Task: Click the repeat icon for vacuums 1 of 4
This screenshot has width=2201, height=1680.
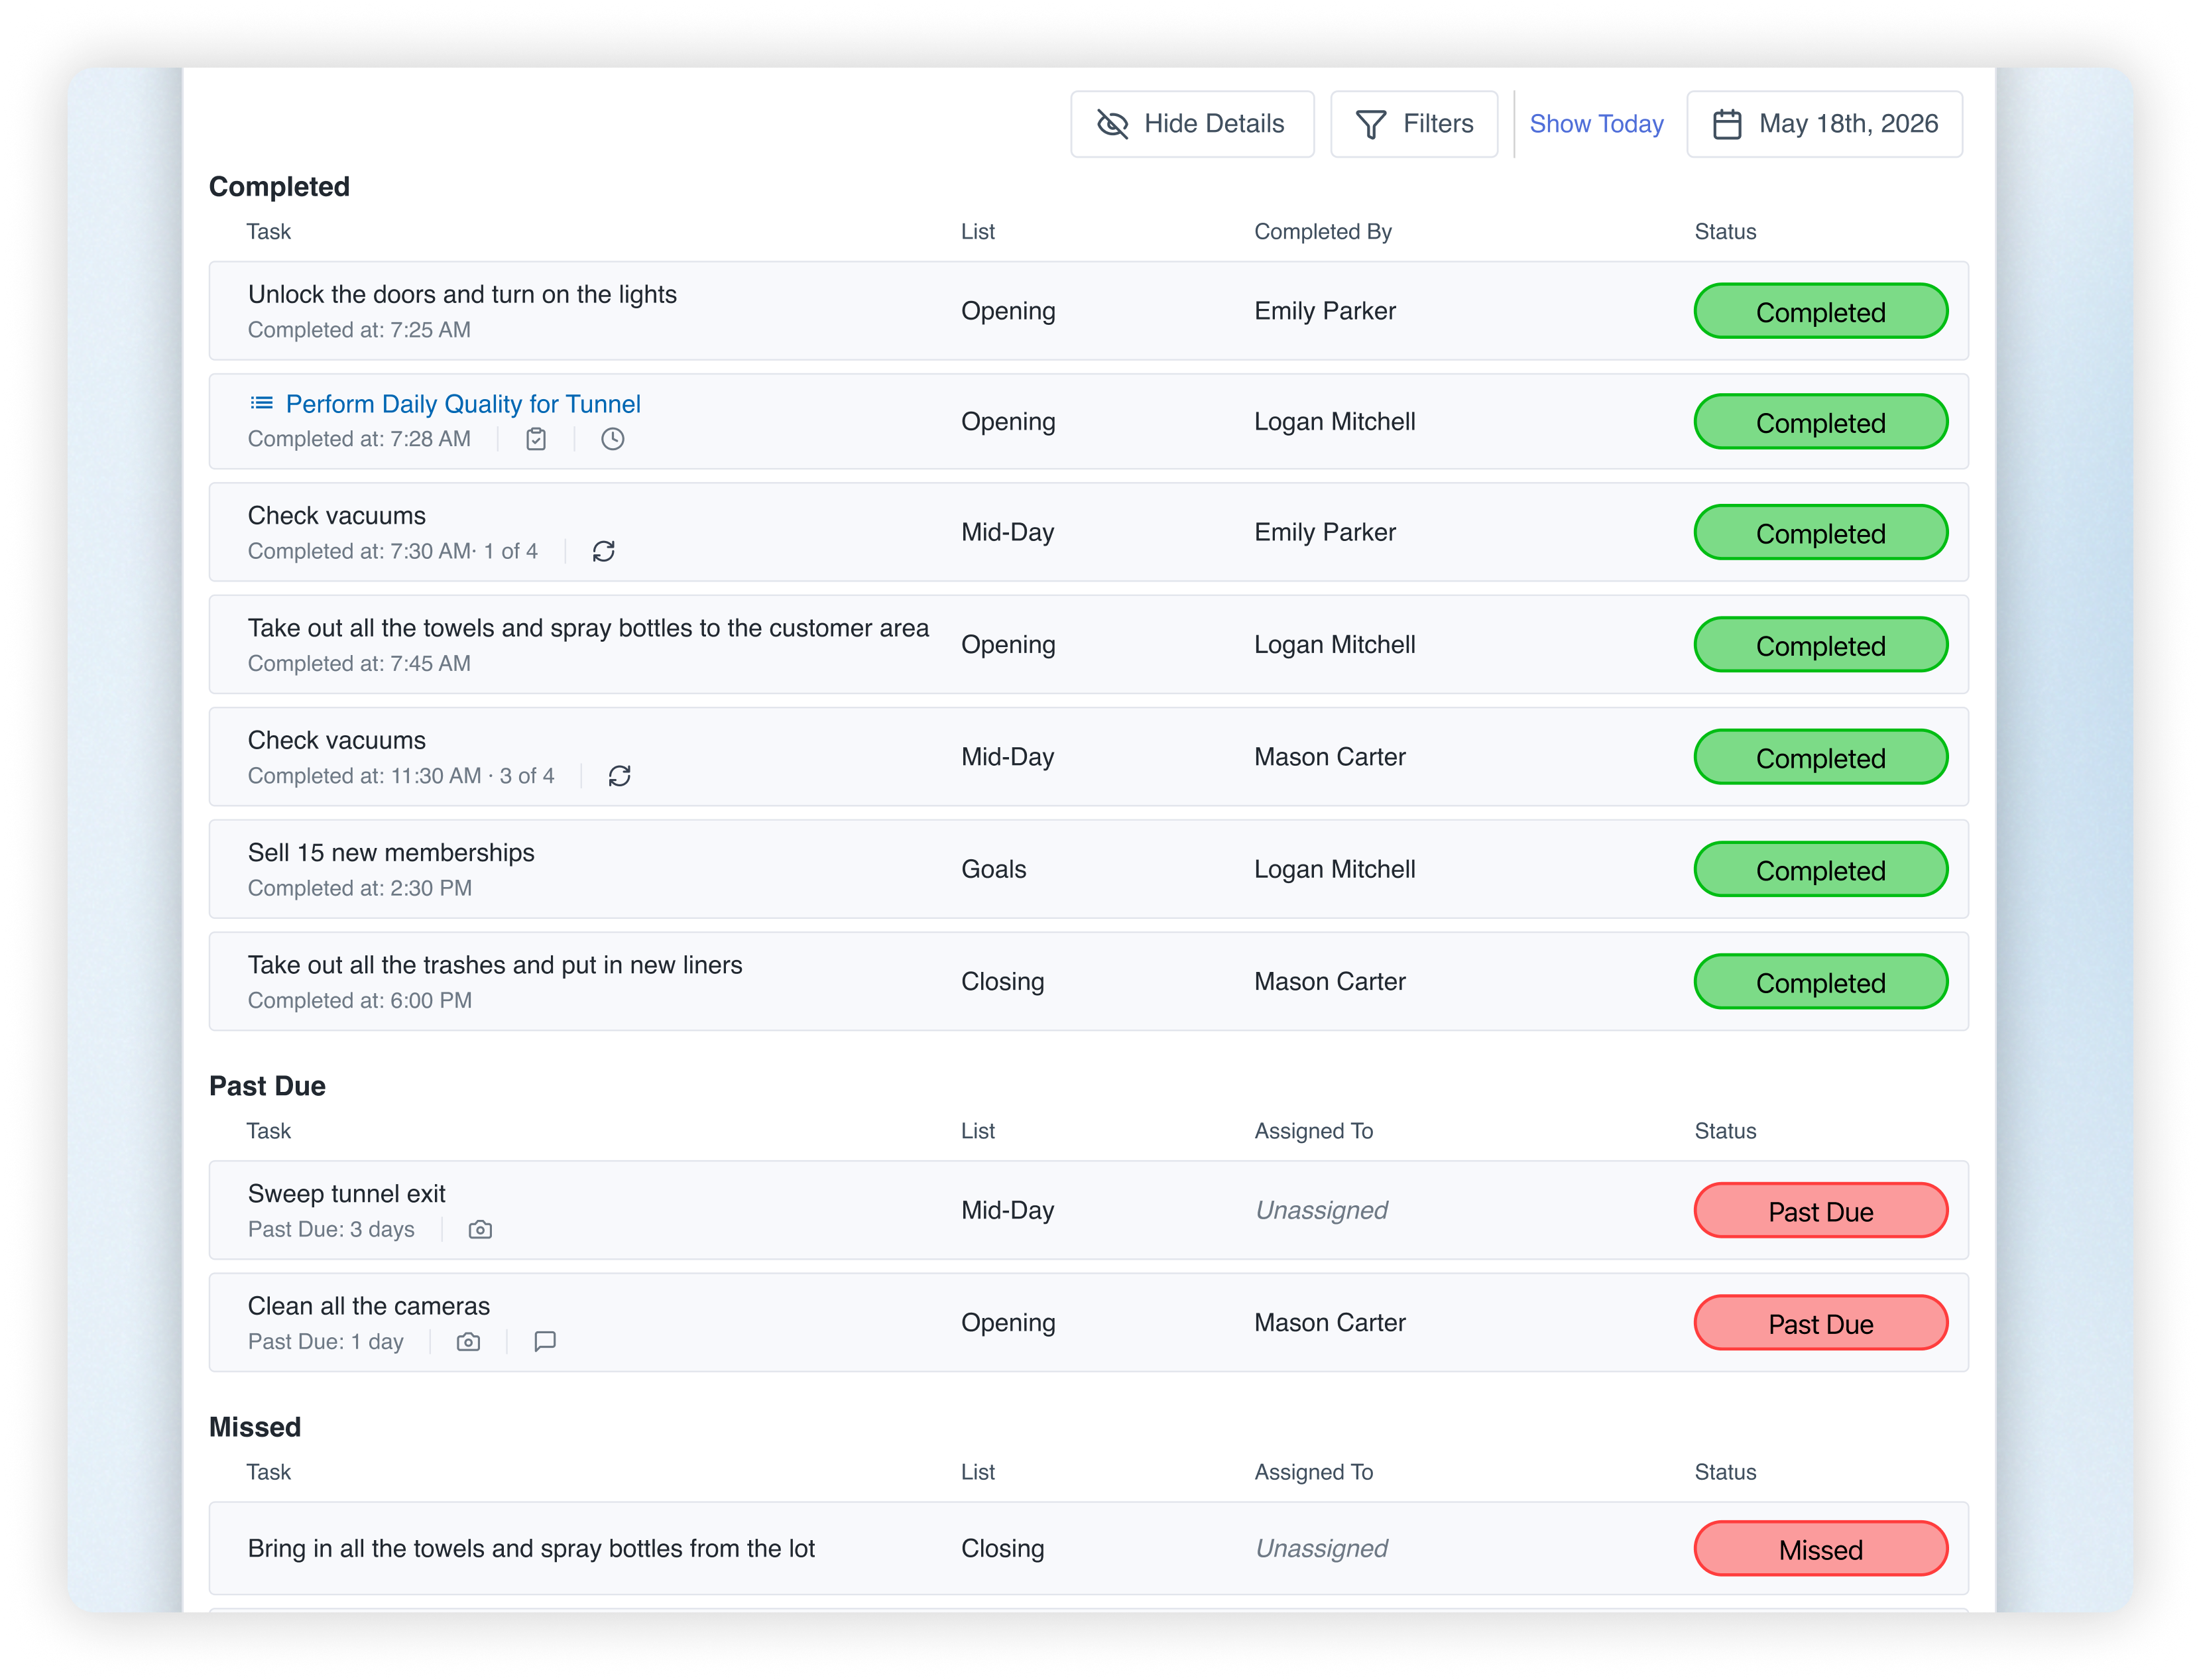Action: 603,551
